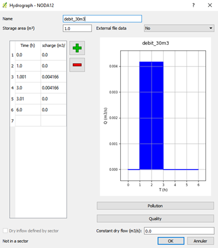
Task: Select row 3 header in the table
Action: click(x=13, y=77)
